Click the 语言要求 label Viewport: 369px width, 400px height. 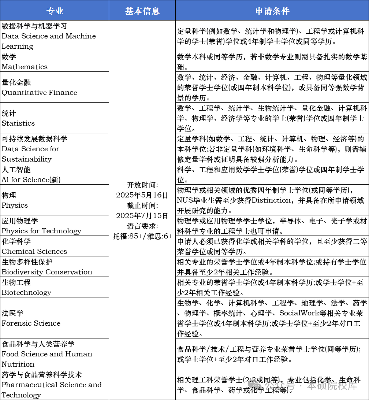142,226
